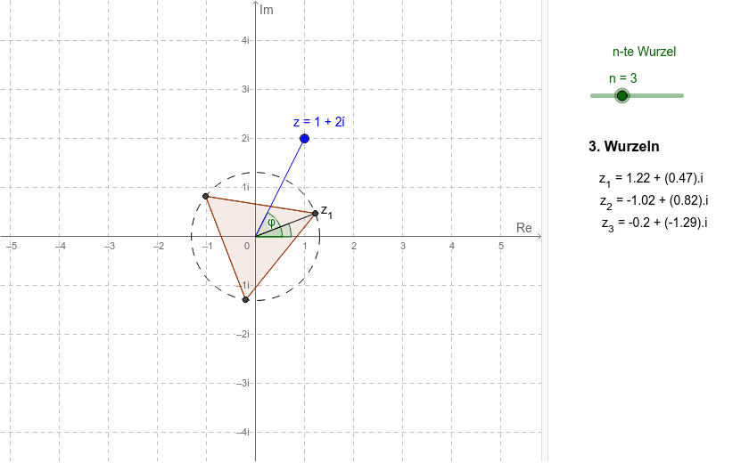Click the '5' tick label on the real axis

click(501, 246)
